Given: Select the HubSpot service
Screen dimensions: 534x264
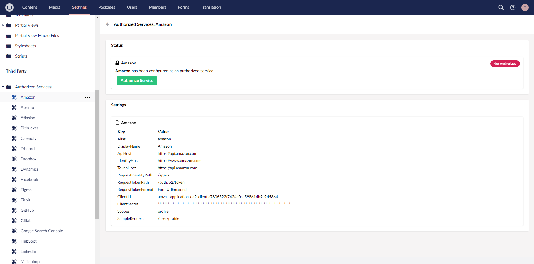Looking at the screenshot, I should (29, 241).
